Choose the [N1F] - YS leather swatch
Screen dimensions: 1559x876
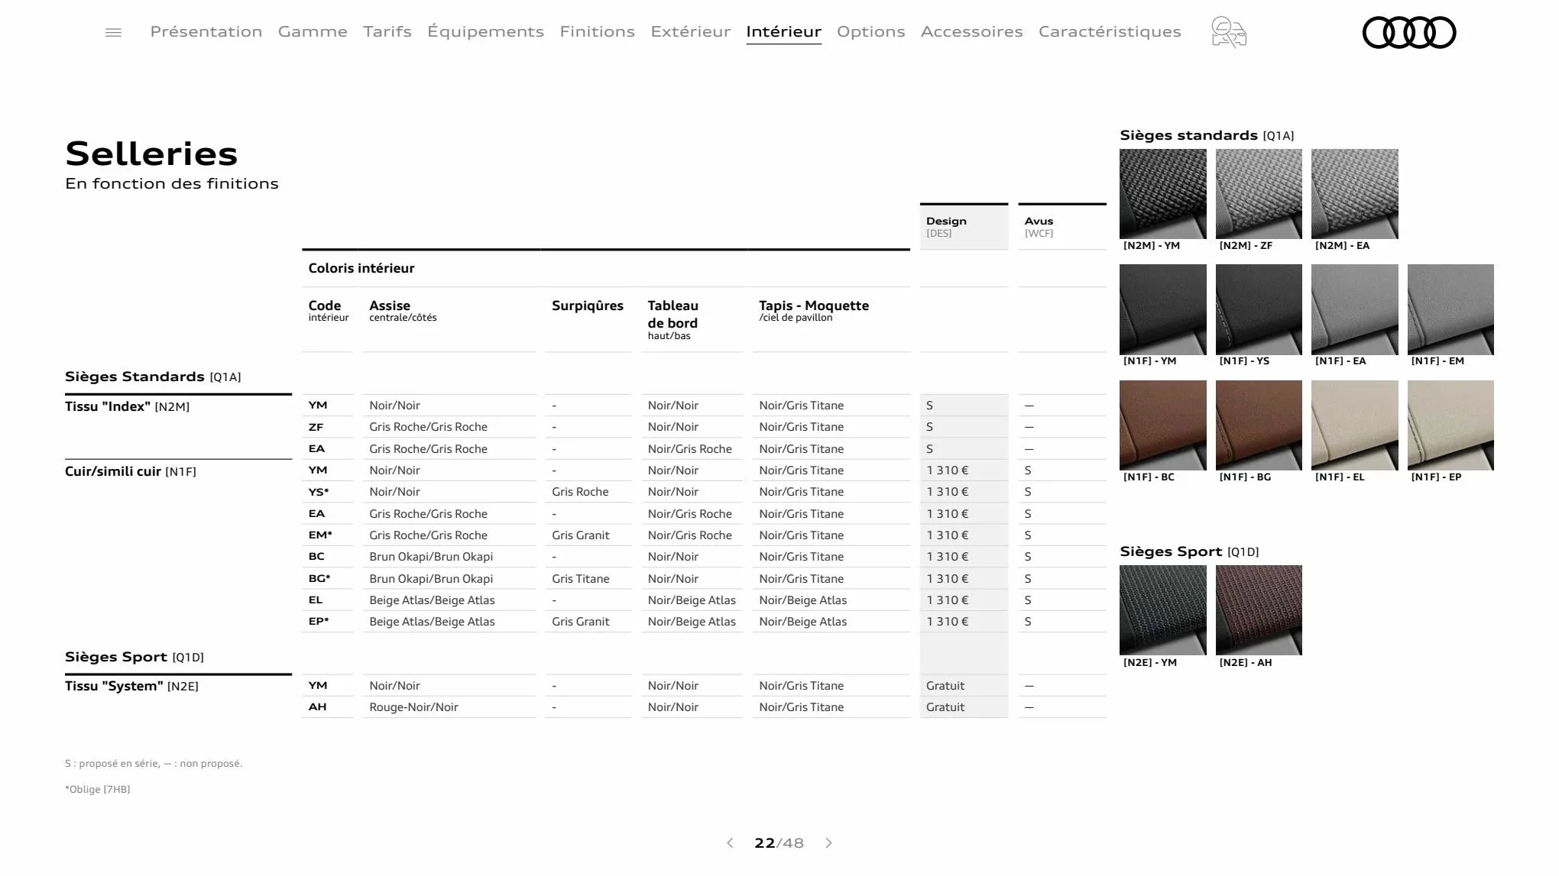click(1259, 309)
